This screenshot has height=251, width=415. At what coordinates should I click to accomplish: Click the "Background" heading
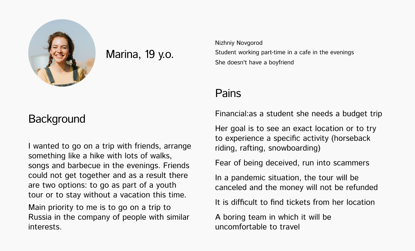tap(57, 119)
